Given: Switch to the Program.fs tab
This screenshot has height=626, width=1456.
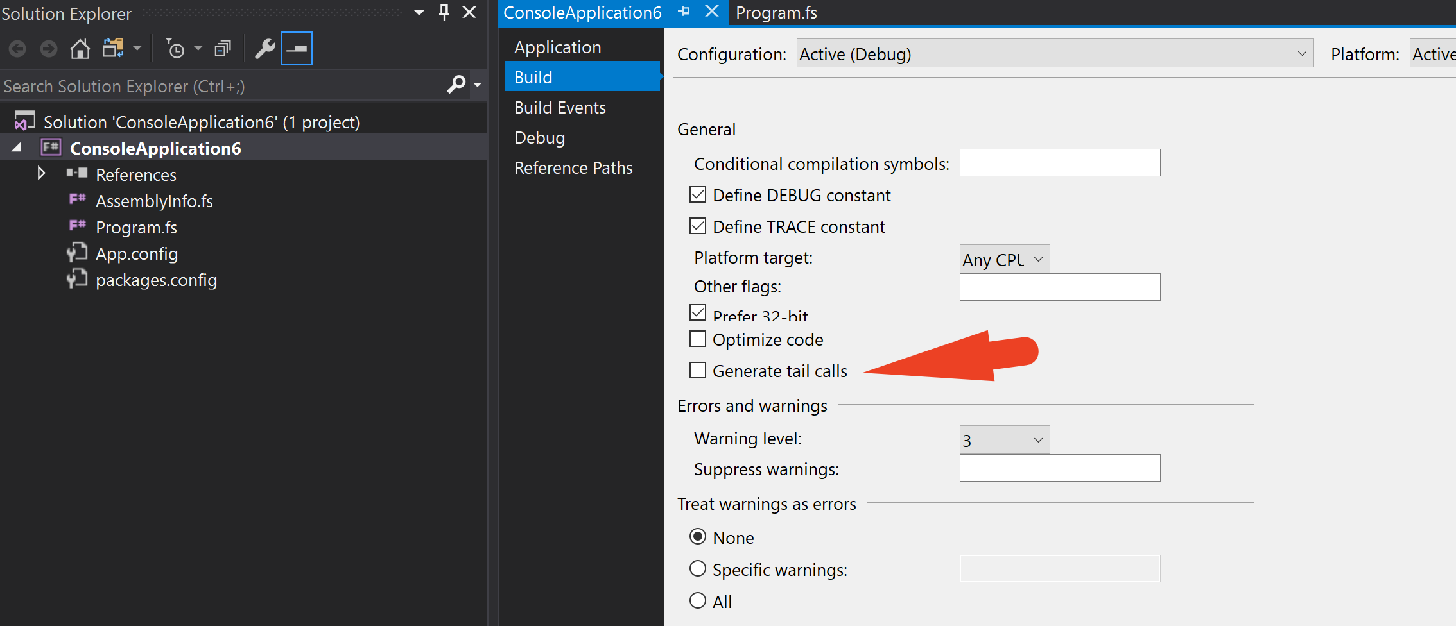Looking at the screenshot, I should point(776,12).
